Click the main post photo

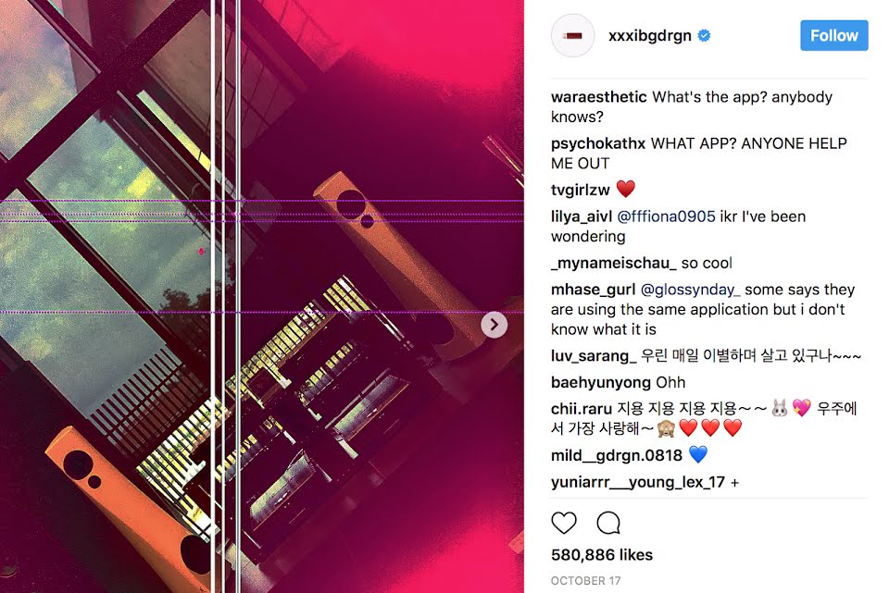pyautogui.click(x=262, y=296)
